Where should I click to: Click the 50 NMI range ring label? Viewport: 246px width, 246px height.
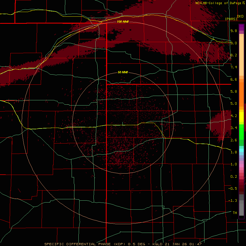tap(123, 72)
